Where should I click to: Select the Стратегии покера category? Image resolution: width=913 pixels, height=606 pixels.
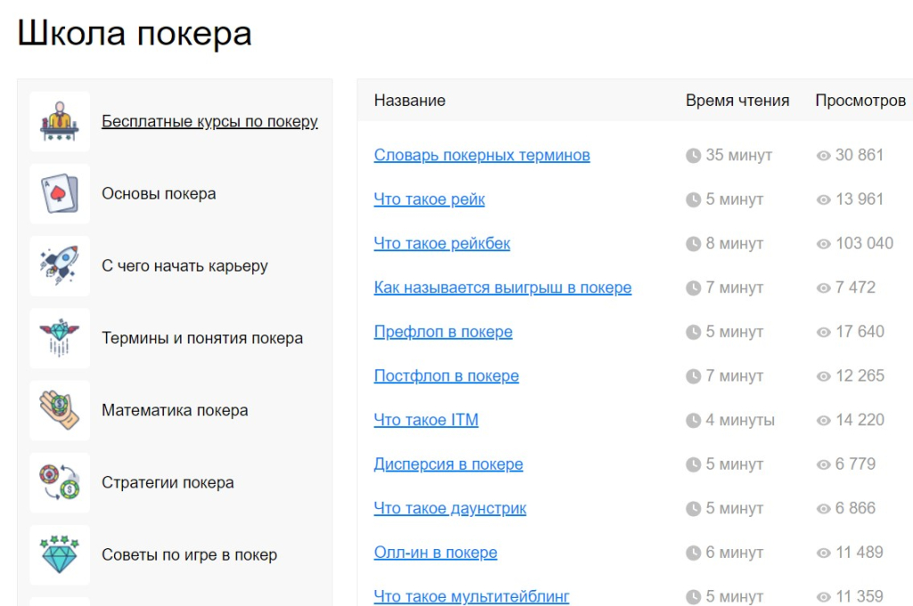168,482
